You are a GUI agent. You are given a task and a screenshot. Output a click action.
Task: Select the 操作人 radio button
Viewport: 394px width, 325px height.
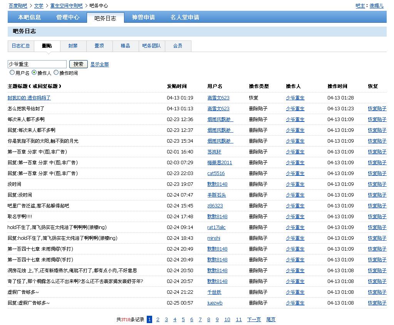pyautogui.click(x=34, y=72)
